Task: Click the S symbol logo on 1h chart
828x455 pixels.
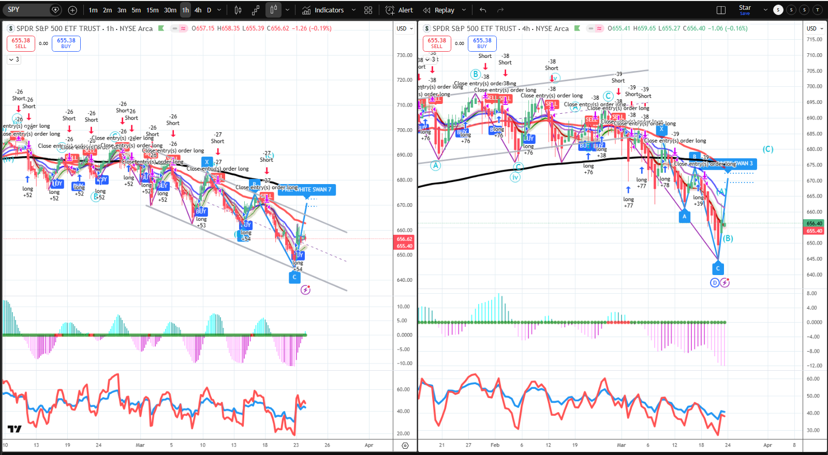Action: (x=11, y=28)
